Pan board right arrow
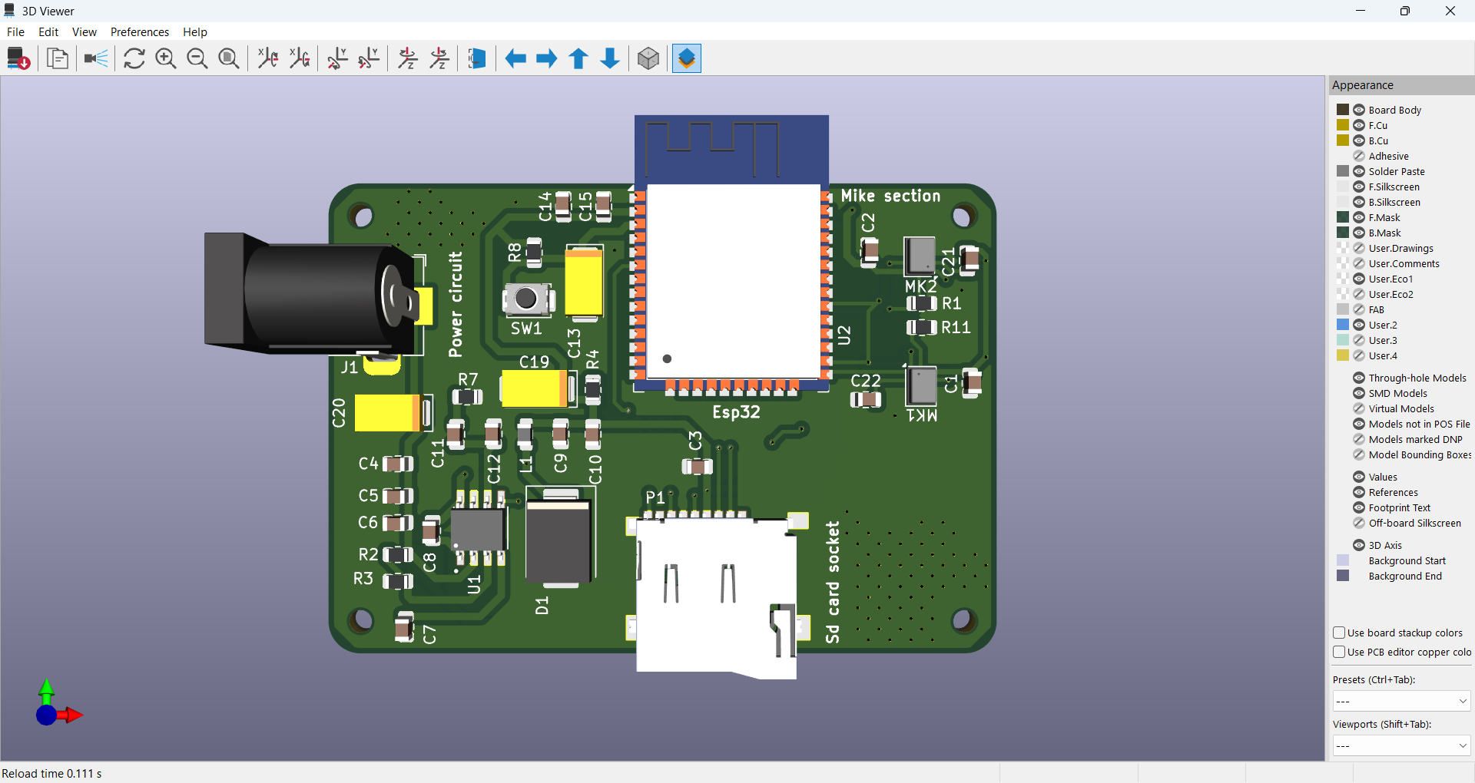Image resolution: width=1475 pixels, height=783 pixels. tap(547, 58)
